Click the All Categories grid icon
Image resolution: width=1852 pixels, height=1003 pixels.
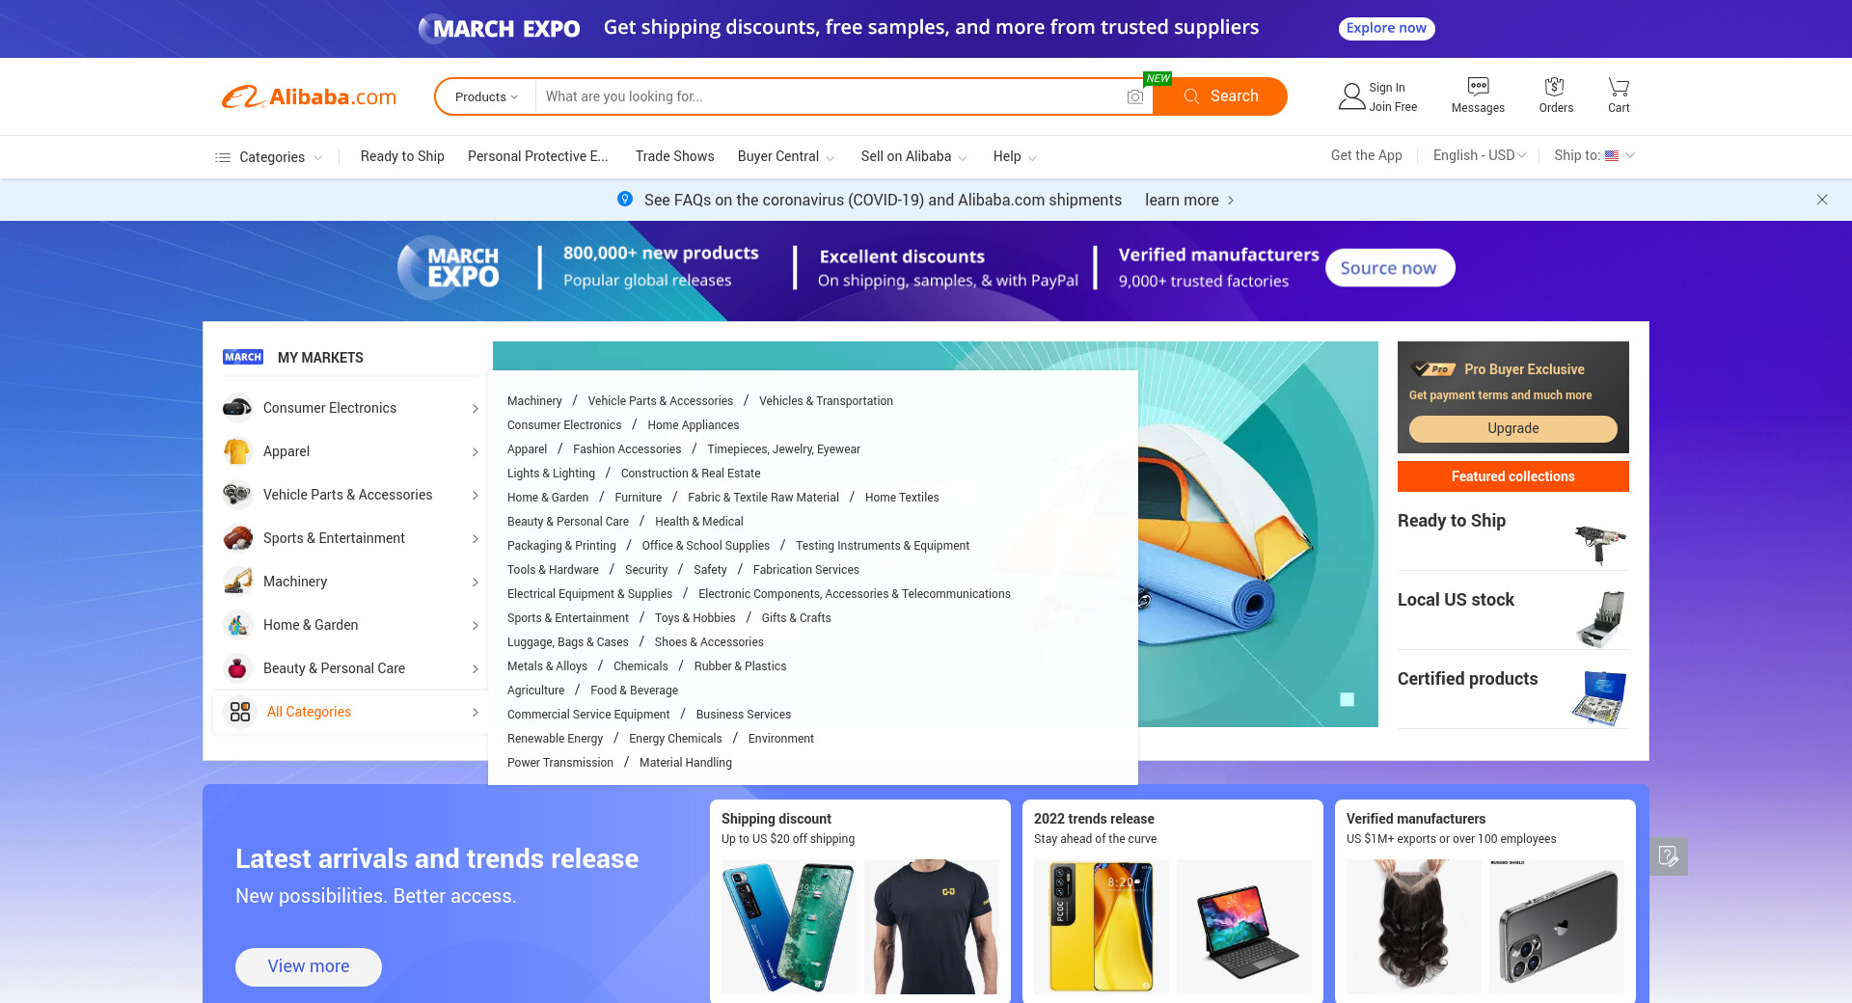[x=240, y=712]
